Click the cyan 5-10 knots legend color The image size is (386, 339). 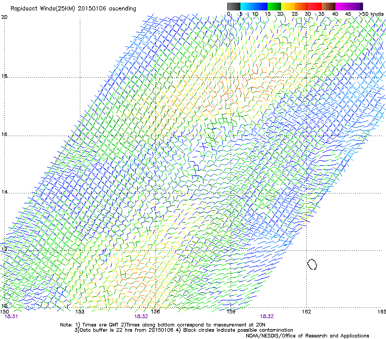point(247,6)
